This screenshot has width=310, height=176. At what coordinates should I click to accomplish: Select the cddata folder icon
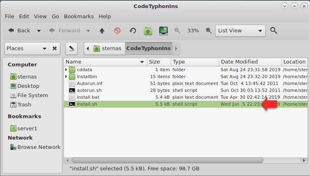pos(72,70)
